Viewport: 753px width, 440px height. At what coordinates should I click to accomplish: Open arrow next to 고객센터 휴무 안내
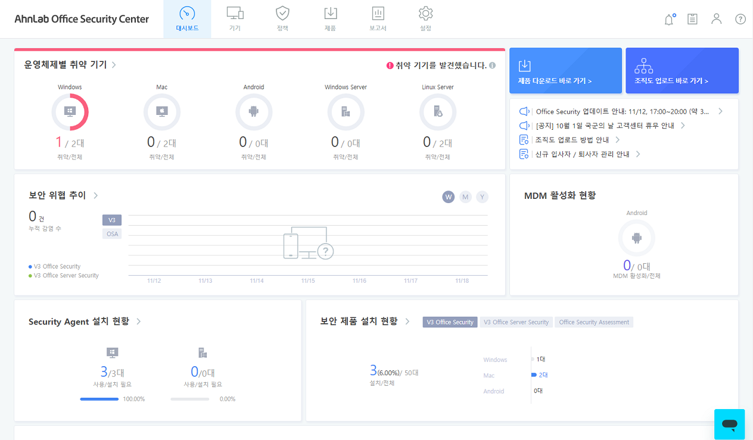pos(683,126)
